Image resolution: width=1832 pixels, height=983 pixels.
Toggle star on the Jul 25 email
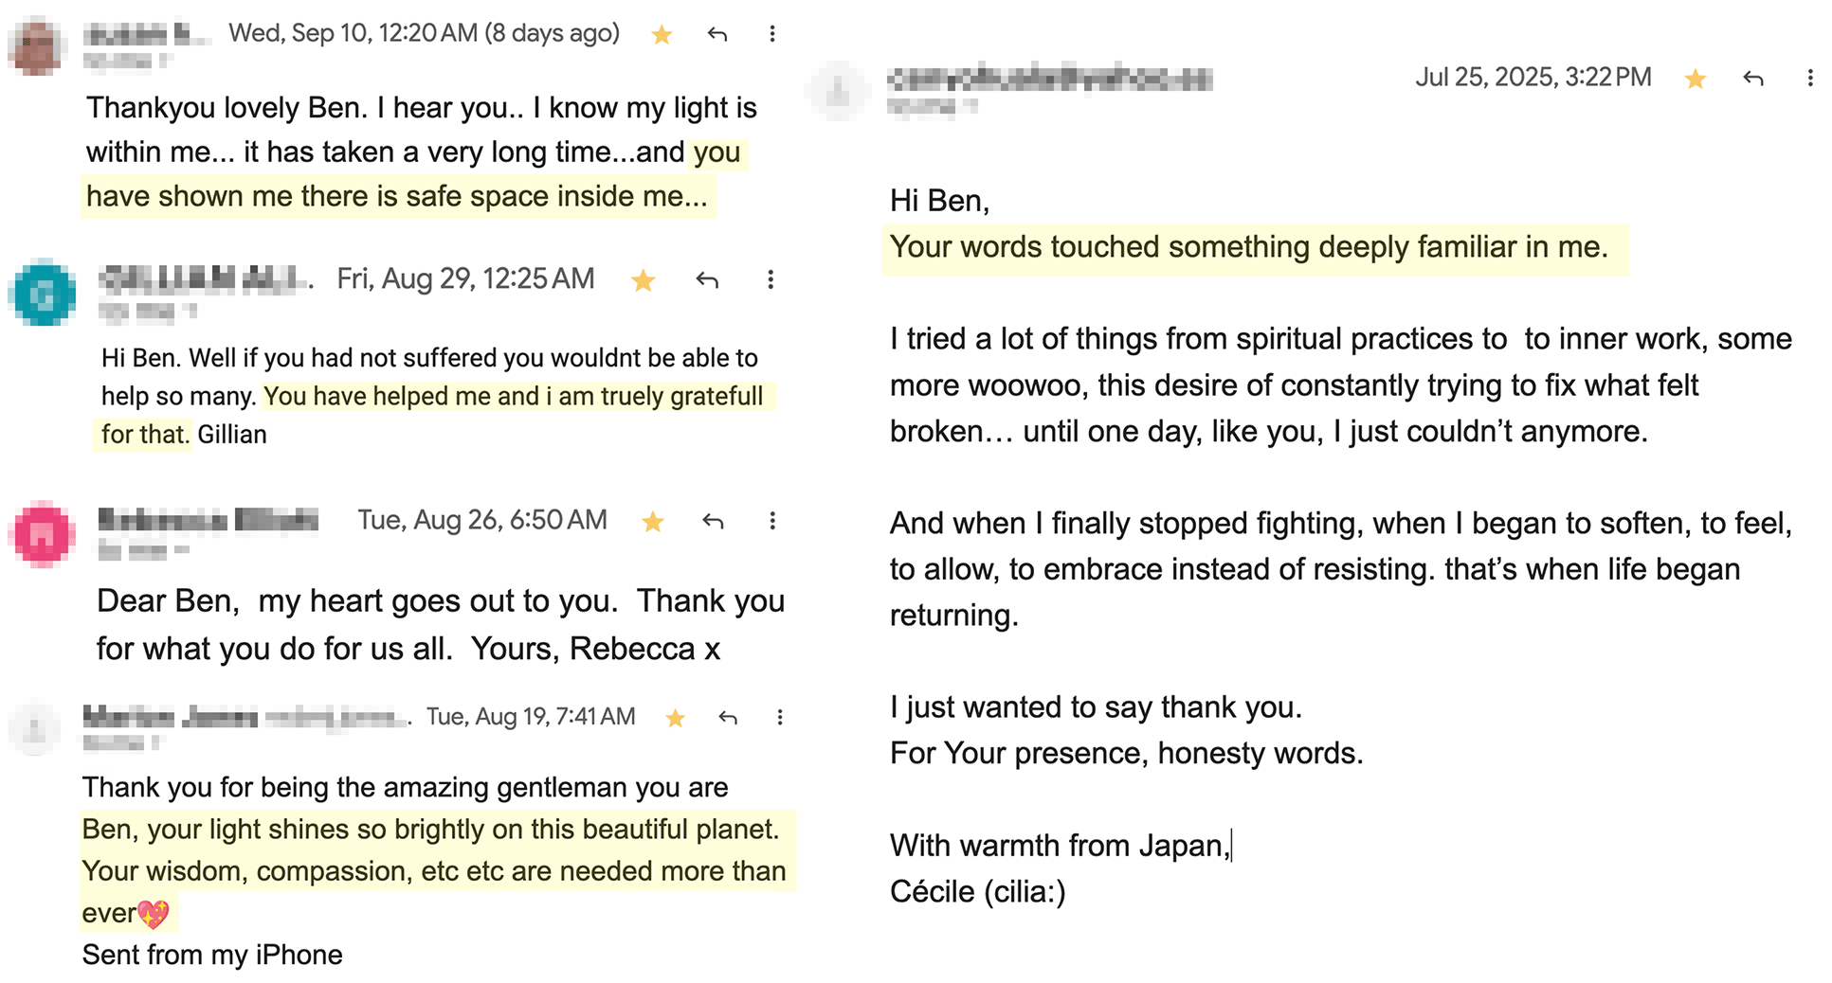1696,79
